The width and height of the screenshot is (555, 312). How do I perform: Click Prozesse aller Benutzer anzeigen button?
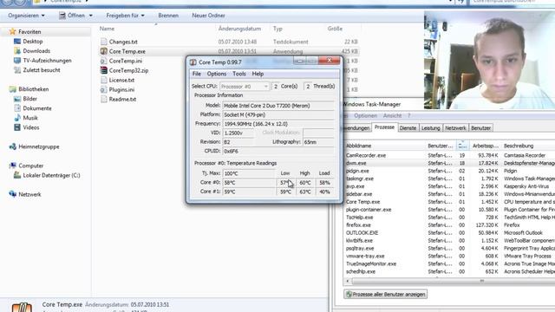click(x=385, y=295)
